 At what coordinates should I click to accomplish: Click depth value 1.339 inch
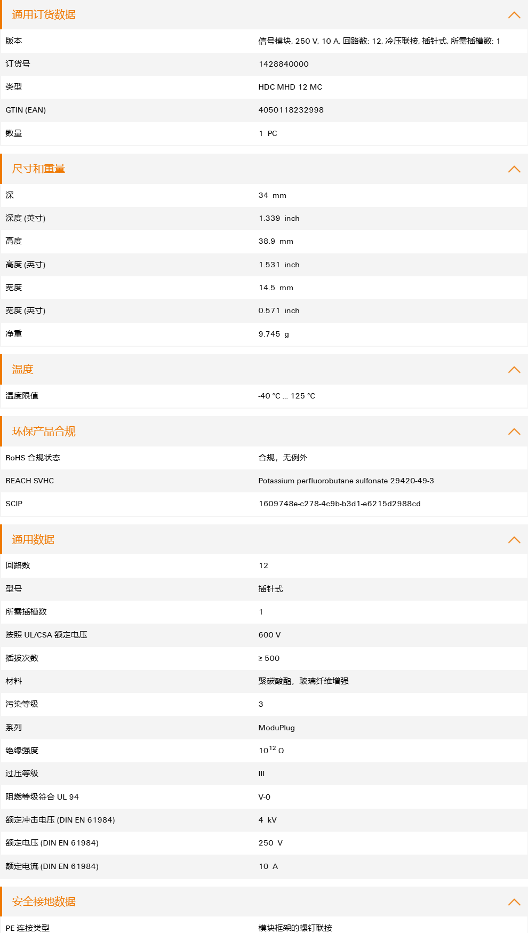click(279, 218)
